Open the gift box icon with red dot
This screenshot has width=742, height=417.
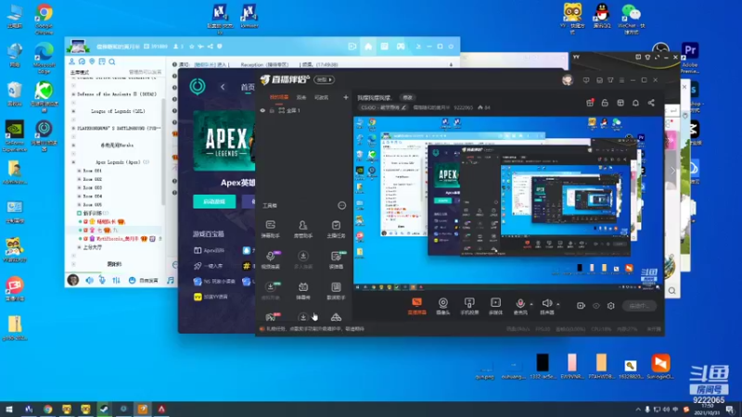pyautogui.click(x=590, y=103)
